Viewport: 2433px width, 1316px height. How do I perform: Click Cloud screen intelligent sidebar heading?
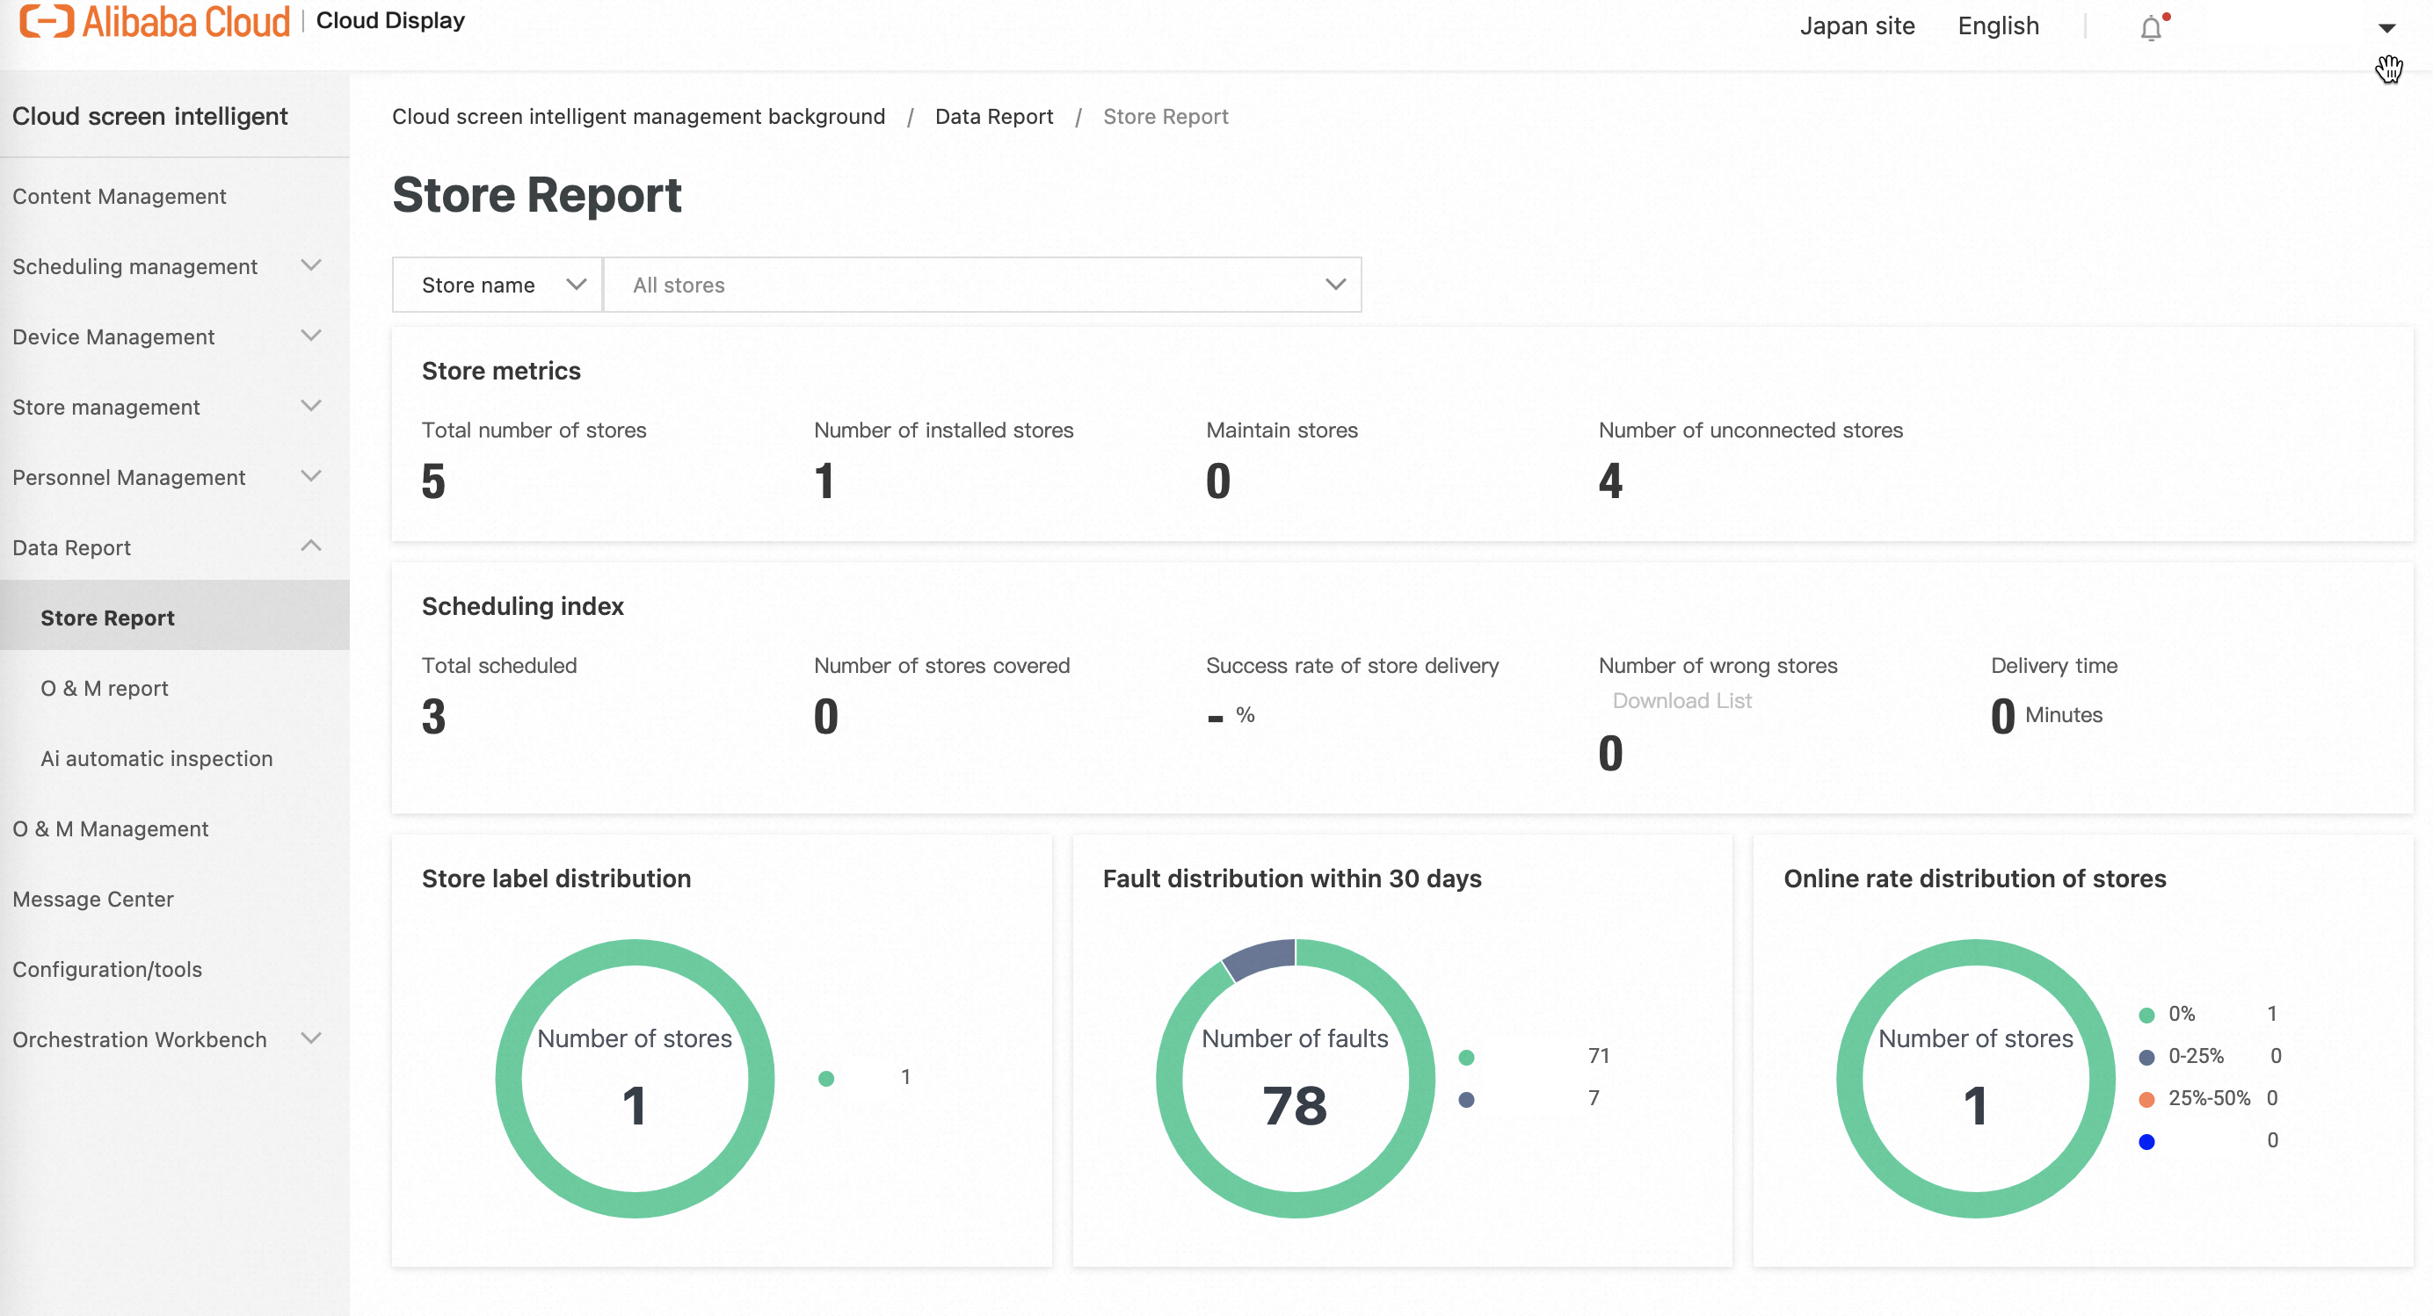[150, 116]
